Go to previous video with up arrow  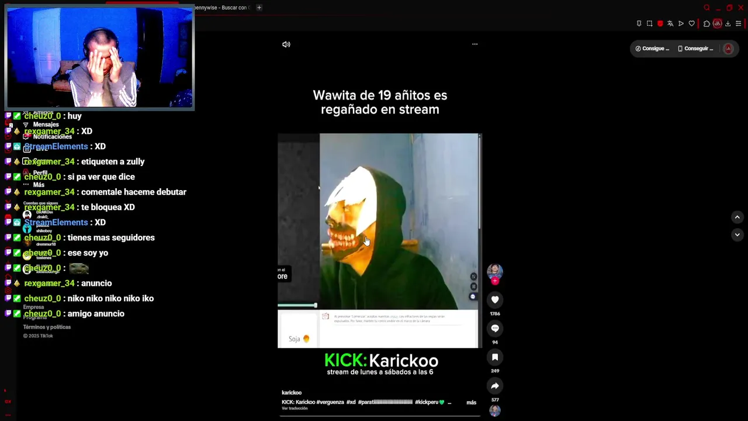[x=737, y=217]
